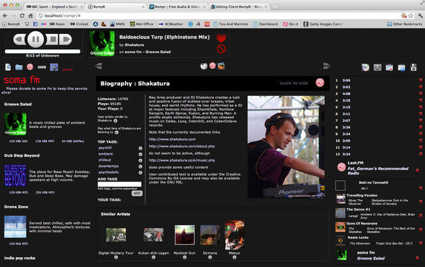Pause playback with the pause button
The width and height of the screenshot is (425, 267).
(36, 40)
